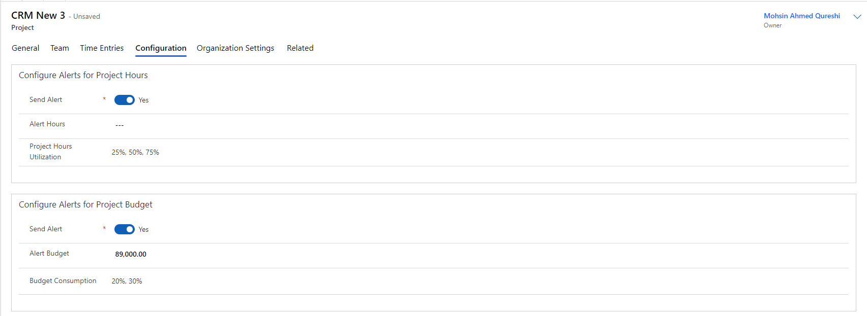The image size is (867, 316).
Task: Click the Configure Alerts for Project Budget heading
Action: click(85, 204)
